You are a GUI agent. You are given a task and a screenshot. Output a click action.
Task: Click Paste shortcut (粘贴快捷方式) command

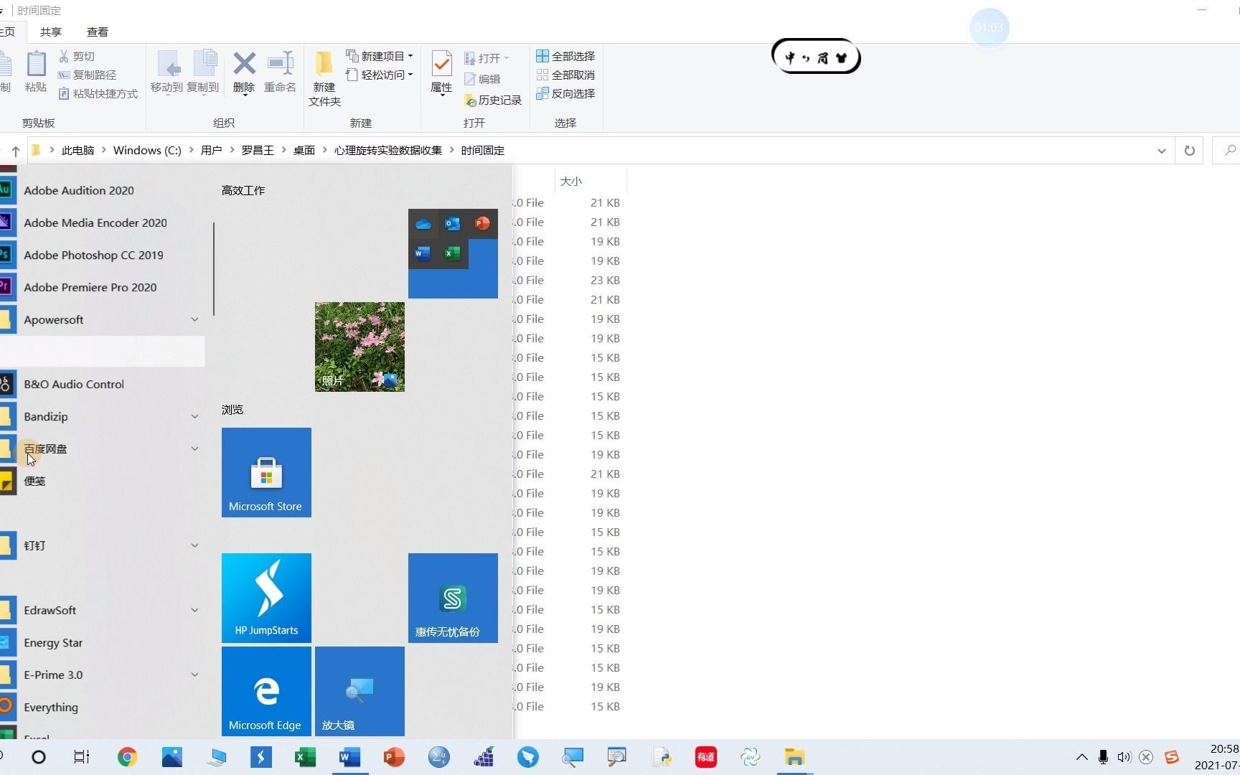(x=98, y=93)
